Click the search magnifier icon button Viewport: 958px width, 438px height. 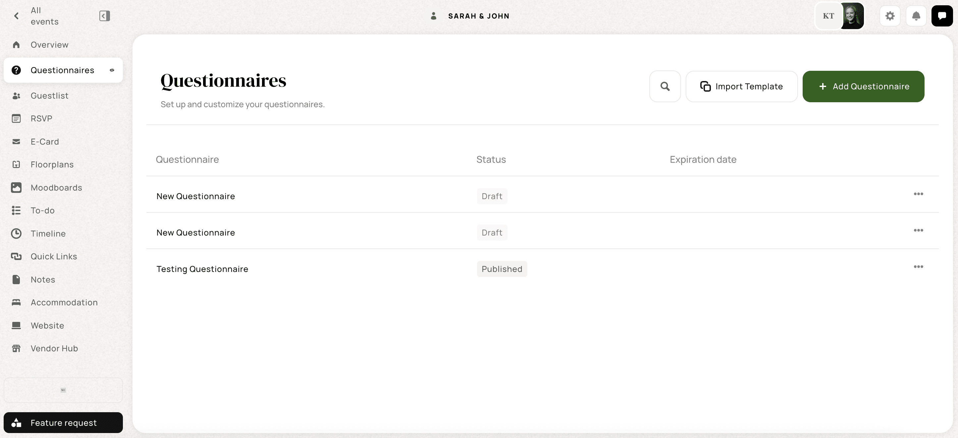665,87
